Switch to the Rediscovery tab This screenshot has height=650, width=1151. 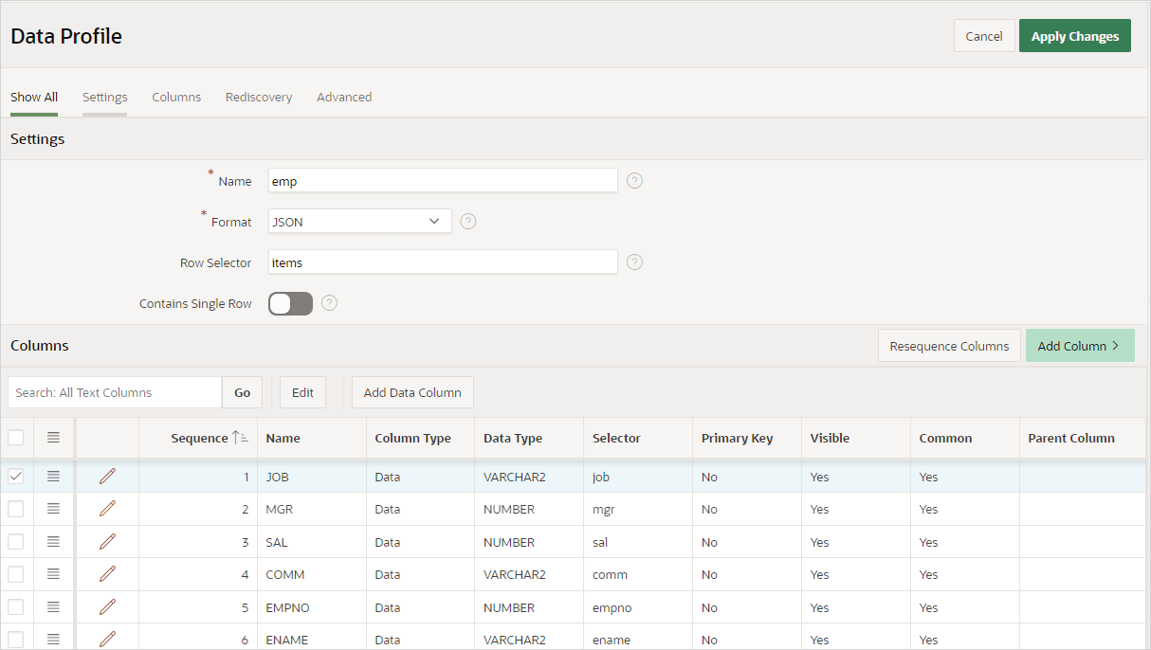point(259,97)
